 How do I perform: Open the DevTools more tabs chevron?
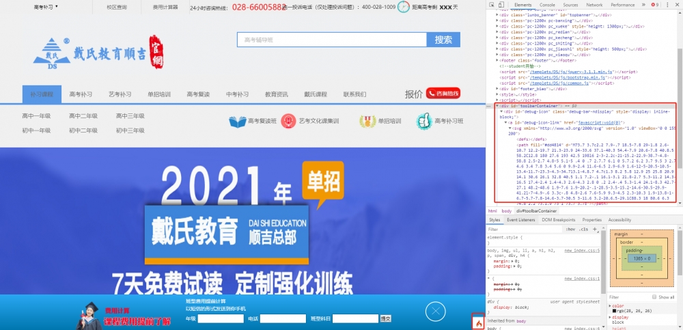click(643, 5)
